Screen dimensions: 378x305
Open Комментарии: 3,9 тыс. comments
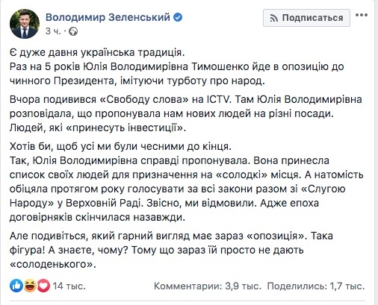point(208,286)
